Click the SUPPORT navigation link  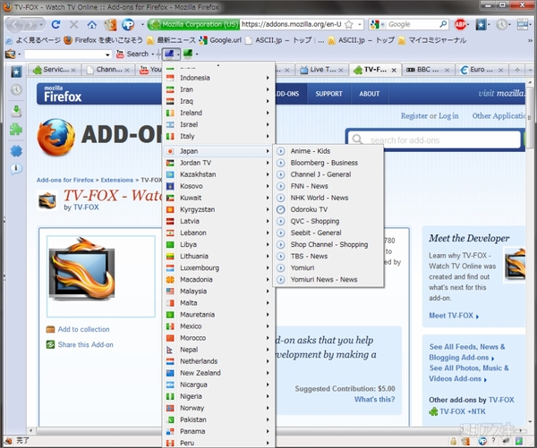pyautogui.click(x=328, y=94)
